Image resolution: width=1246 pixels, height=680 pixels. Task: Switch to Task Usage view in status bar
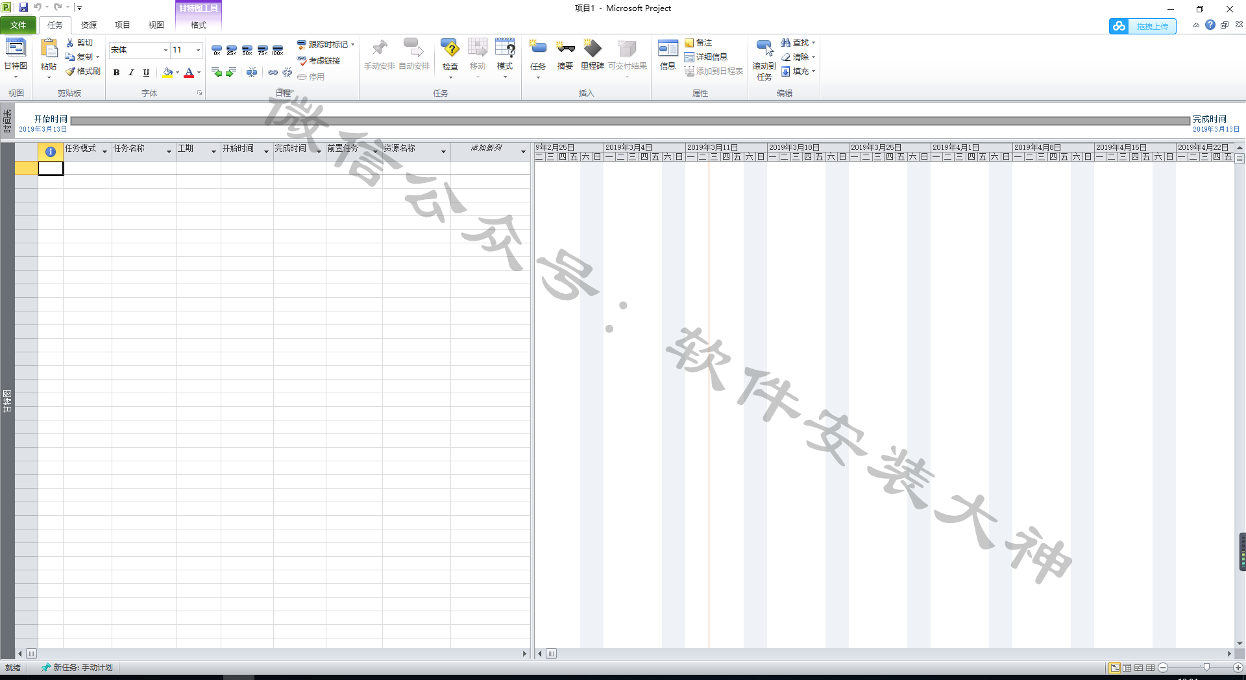pyautogui.click(x=1127, y=668)
